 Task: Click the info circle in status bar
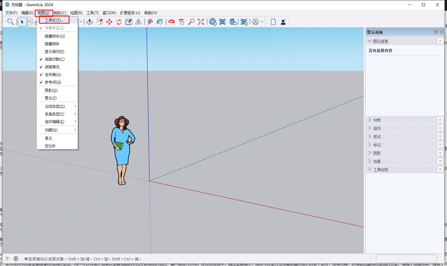click(x=16, y=259)
